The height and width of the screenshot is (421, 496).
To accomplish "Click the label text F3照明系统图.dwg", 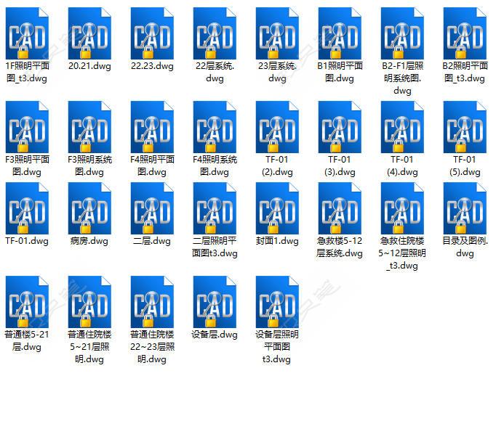I will pos(89,165).
